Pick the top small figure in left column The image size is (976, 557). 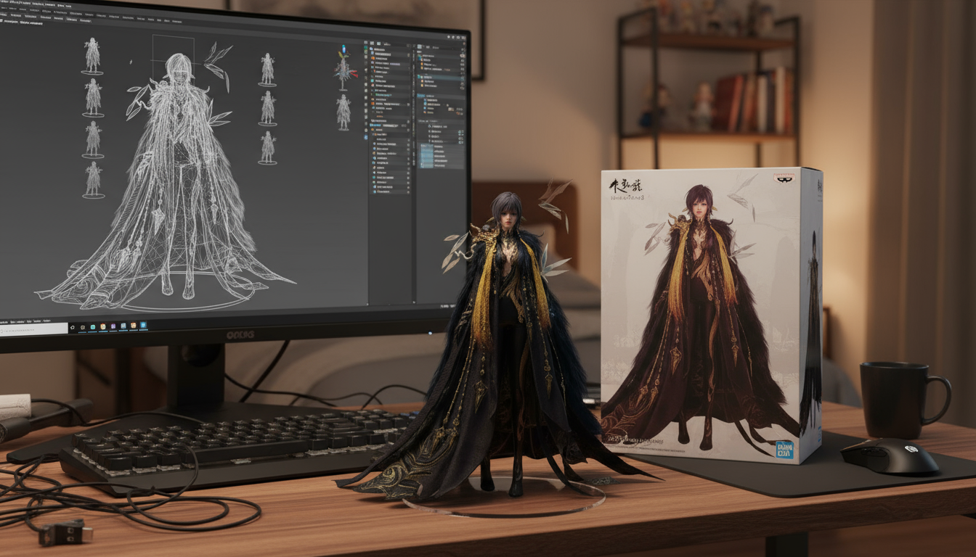(x=92, y=56)
